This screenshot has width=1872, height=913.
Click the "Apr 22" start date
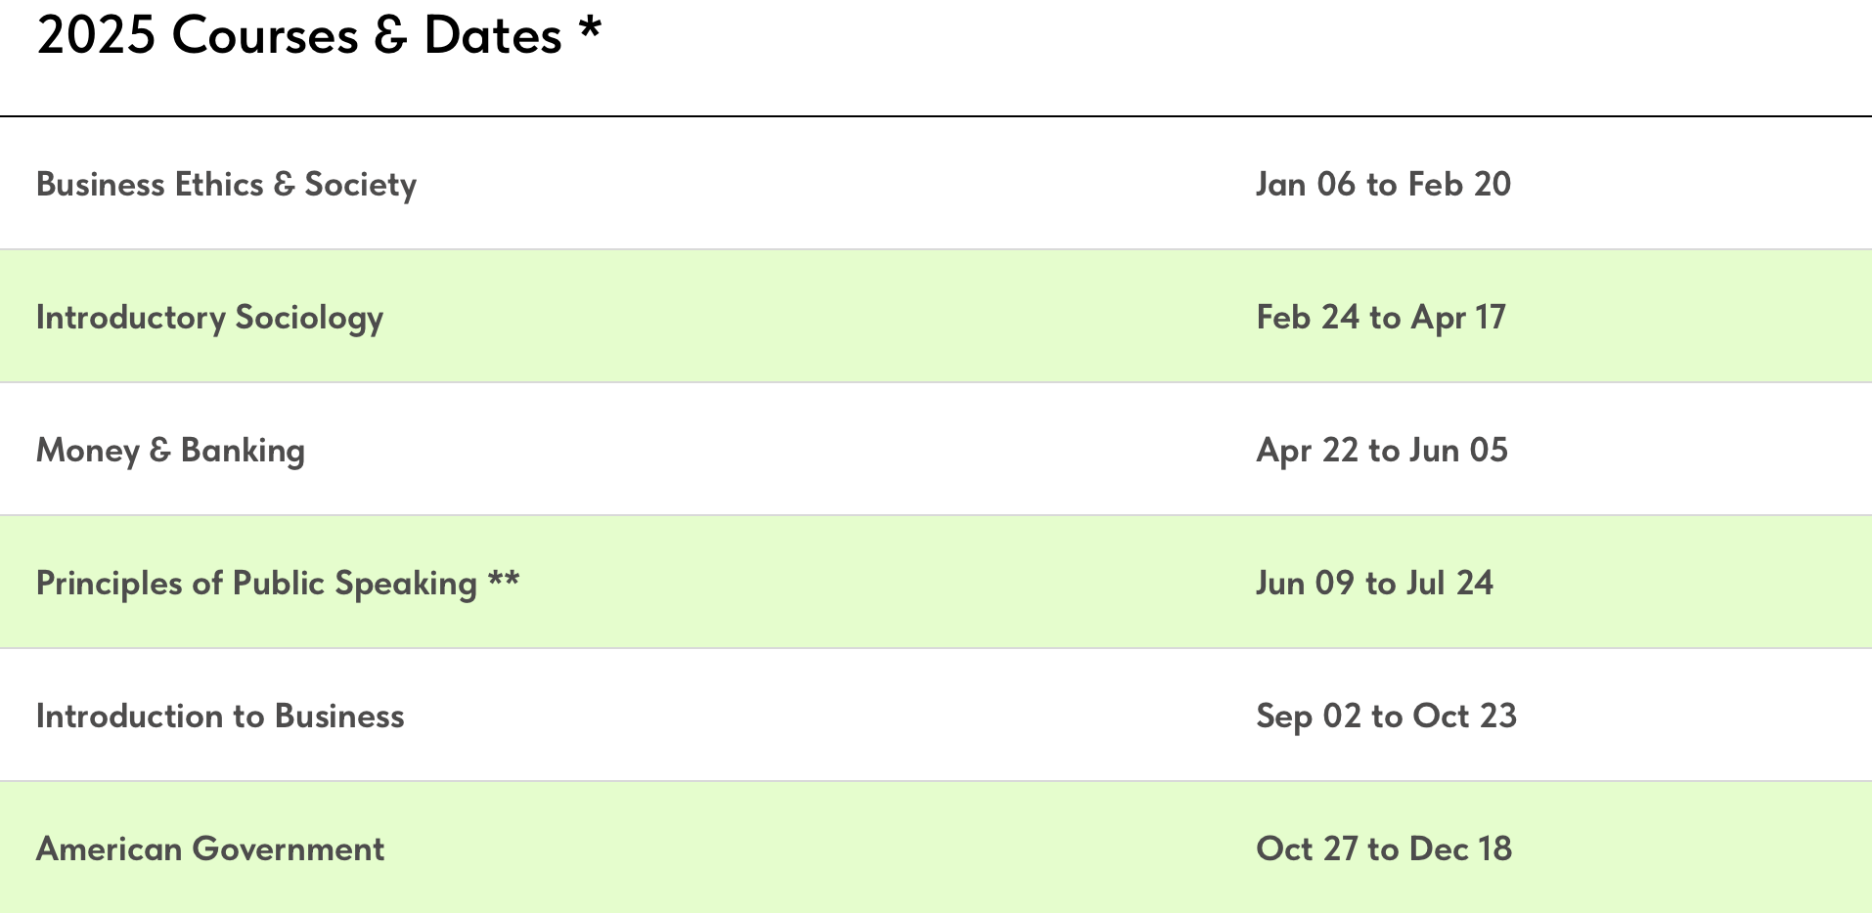[1308, 451]
